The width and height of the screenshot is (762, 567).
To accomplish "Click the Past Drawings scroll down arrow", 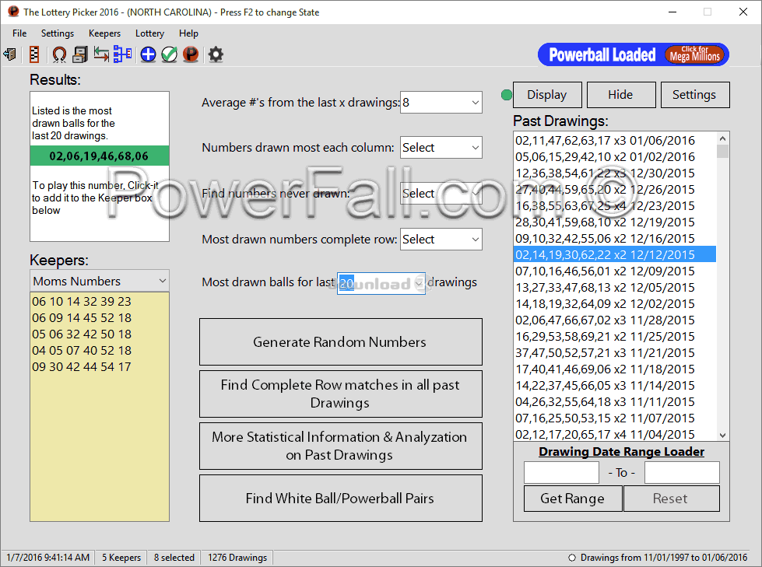I will 722,435.
